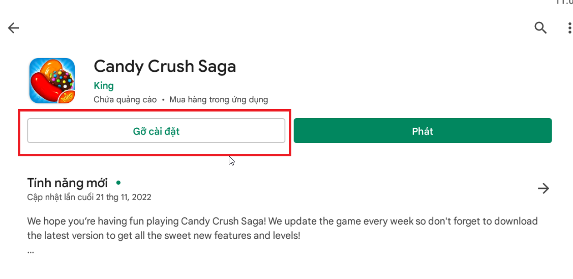Click the Candy Crush Saga app icon
573x279 pixels.
tap(52, 80)
